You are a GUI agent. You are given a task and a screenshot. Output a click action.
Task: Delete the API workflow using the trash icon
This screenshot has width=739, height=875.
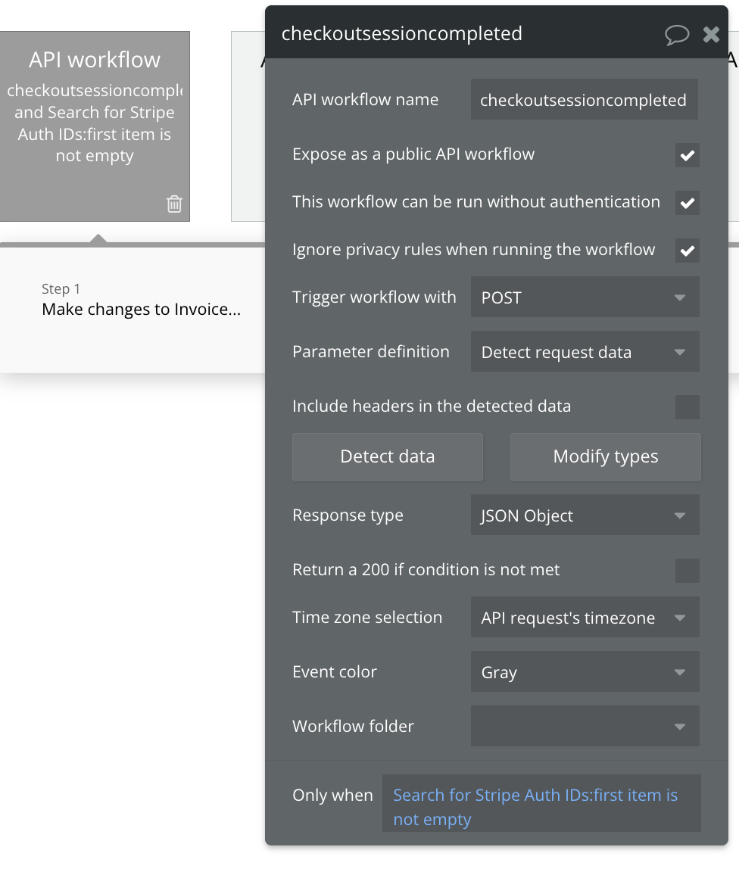(x=174, y=204)
